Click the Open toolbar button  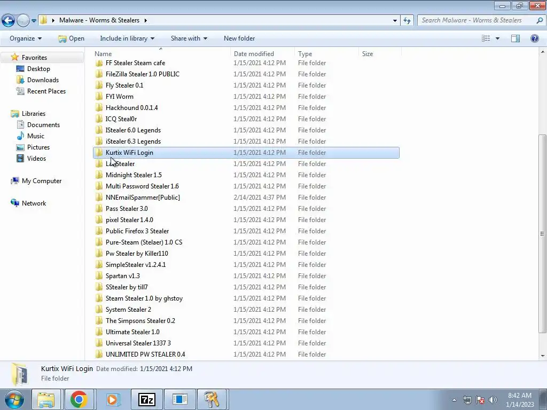click(x=71, y=38)
